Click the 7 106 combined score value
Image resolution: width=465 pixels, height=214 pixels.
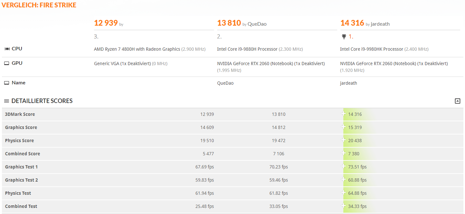coord(279,154)
